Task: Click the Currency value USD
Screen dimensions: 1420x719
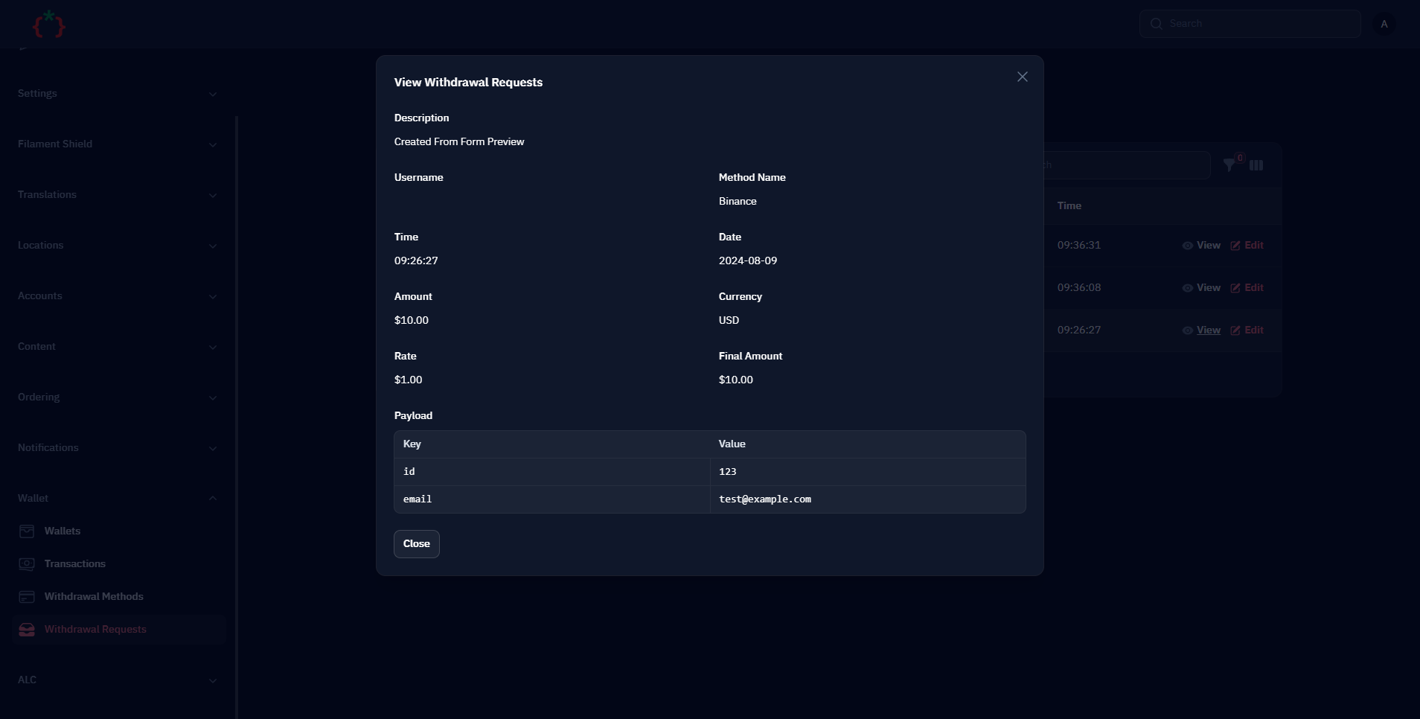Action: click(x=729, y=321)
